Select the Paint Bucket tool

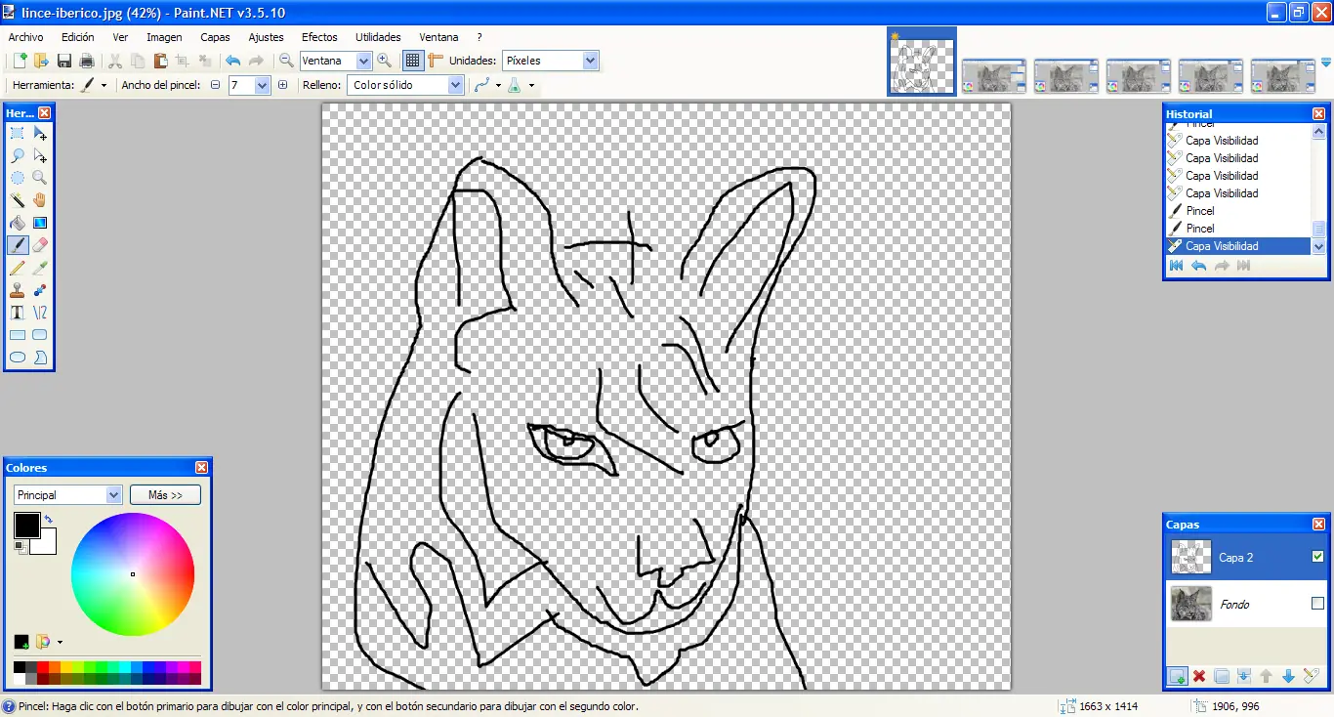coord(18,223)
